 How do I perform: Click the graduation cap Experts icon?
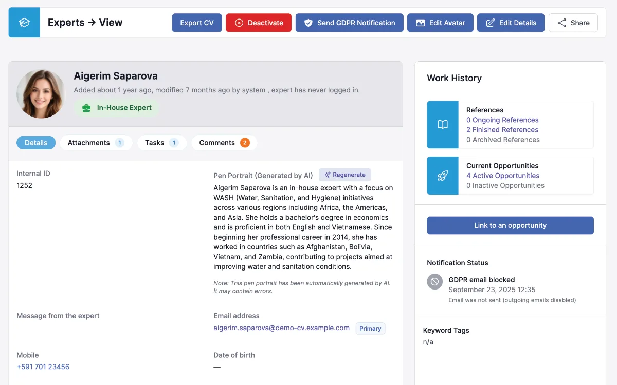click(24, 23)
